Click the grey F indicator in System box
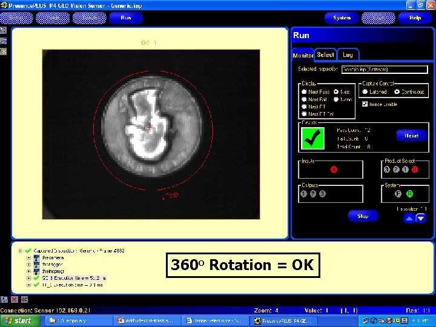This screenshot has height=327, width=436. (x=398, y=194)
